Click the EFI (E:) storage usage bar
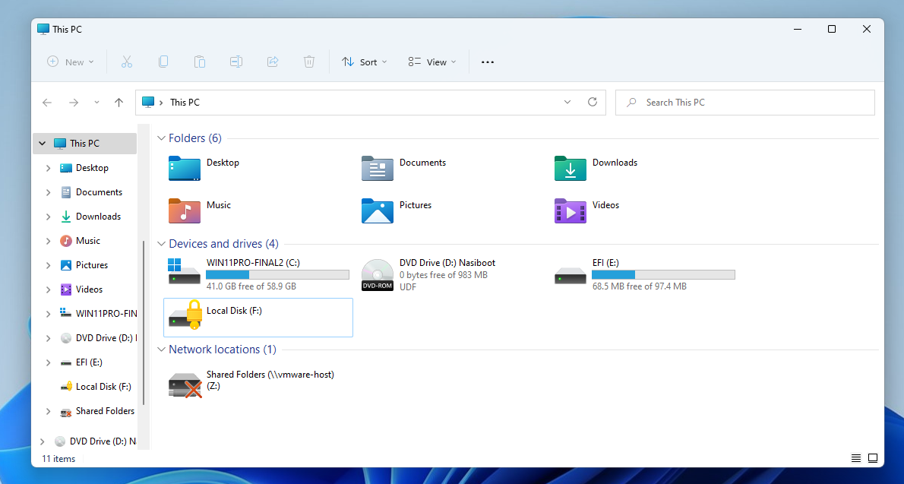 663,274
